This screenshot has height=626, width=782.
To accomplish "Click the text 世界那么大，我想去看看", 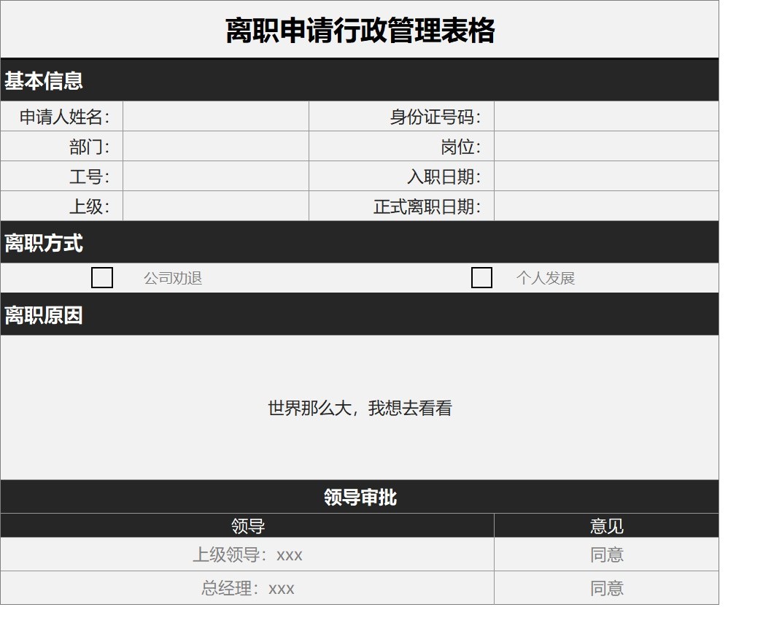I will 360,409.
